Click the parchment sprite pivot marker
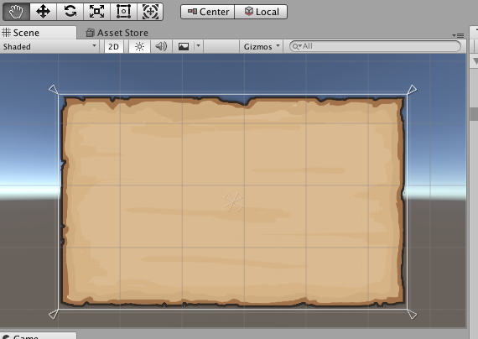 (x=233, y=202)
